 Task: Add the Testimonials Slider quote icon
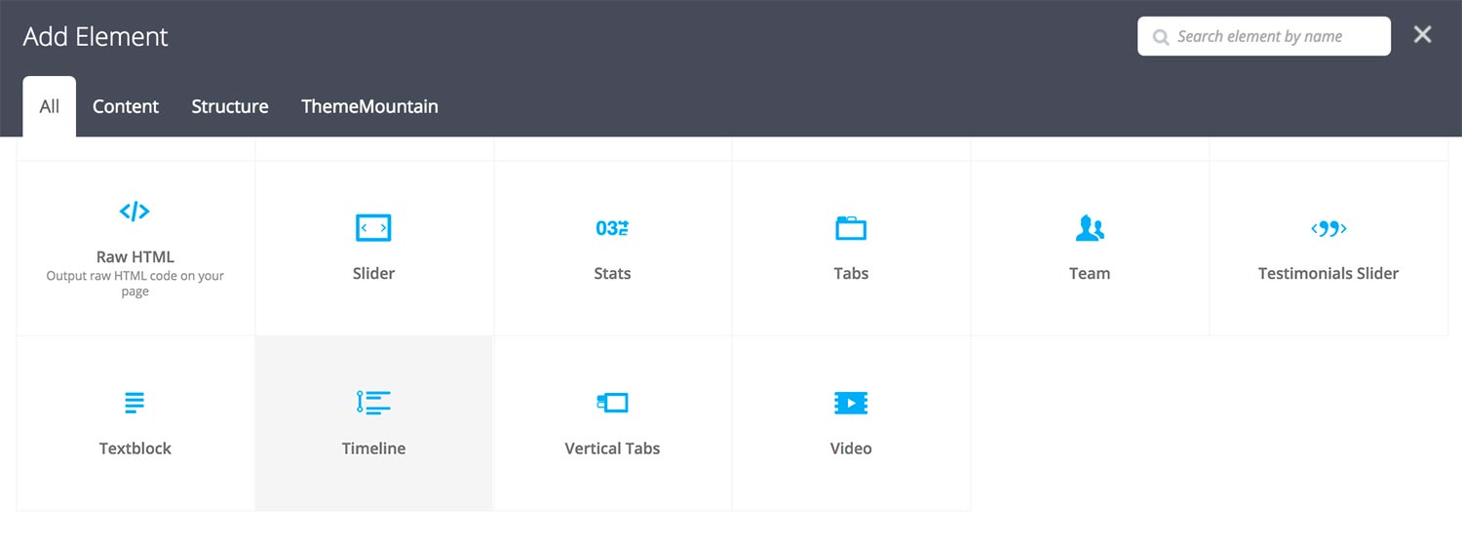[1328, 228]
